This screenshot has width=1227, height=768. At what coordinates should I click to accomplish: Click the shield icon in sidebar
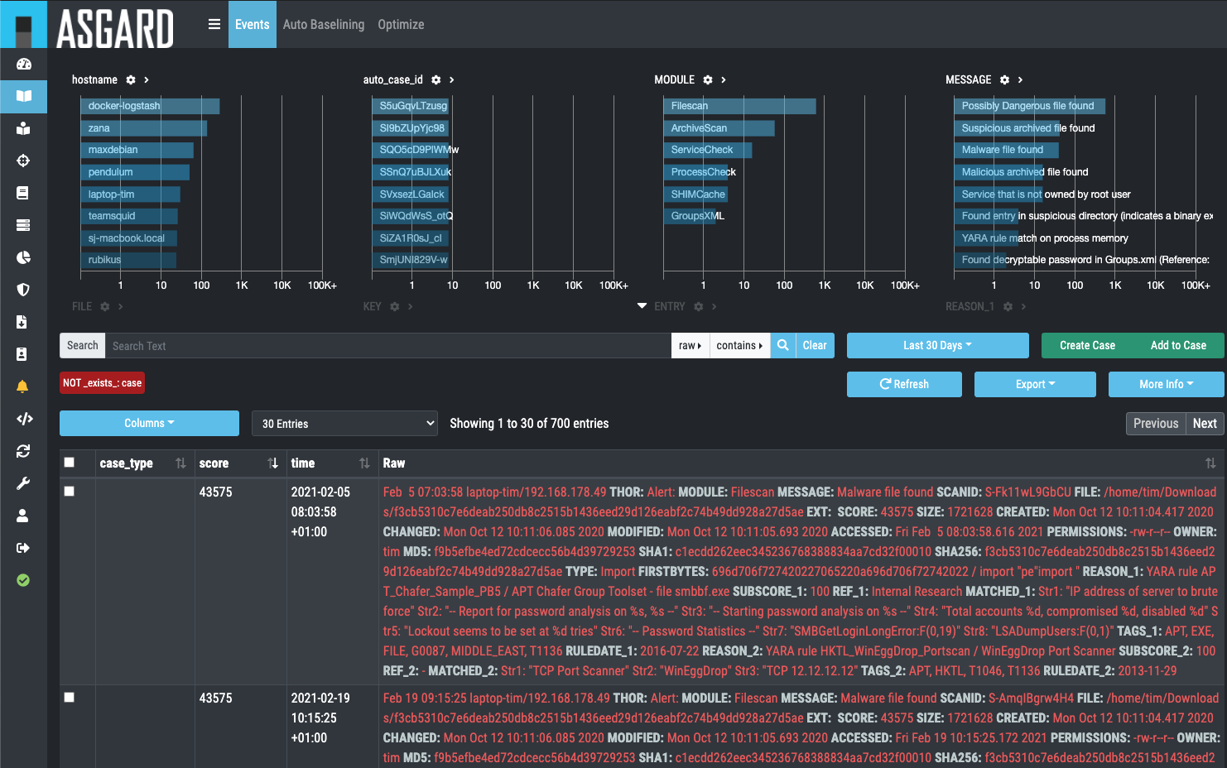tap(23, 290)
